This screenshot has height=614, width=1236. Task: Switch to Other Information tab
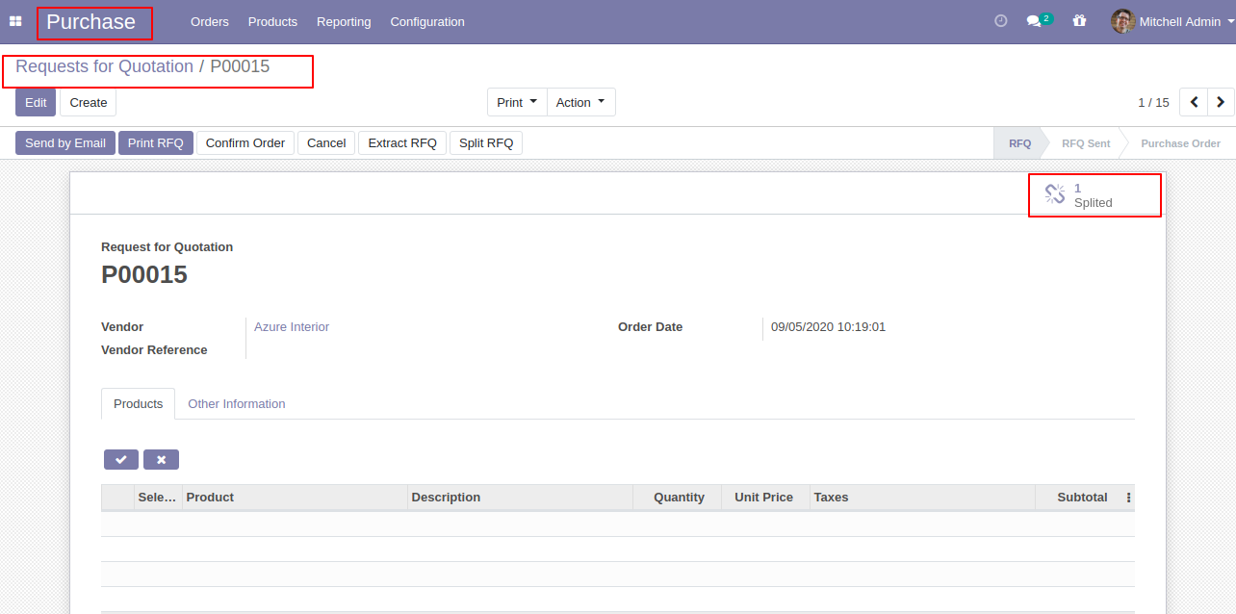coord(237,404)
